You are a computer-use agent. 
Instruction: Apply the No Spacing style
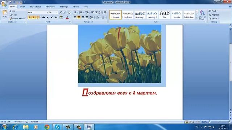pyautogui.click(x=128, y=15)
